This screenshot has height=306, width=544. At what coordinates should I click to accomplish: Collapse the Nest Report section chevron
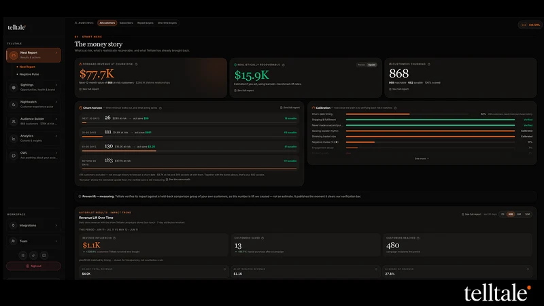click(x=56, y=53)
